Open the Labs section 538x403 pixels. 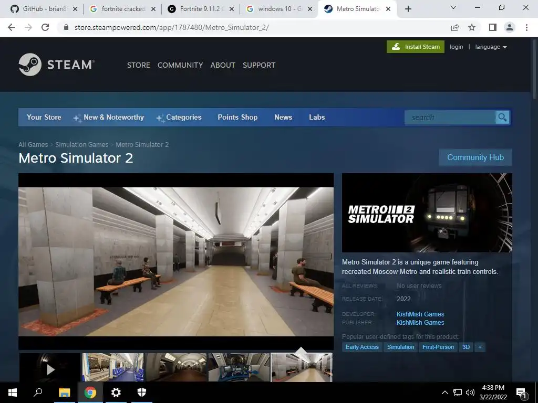pos(317,117)
